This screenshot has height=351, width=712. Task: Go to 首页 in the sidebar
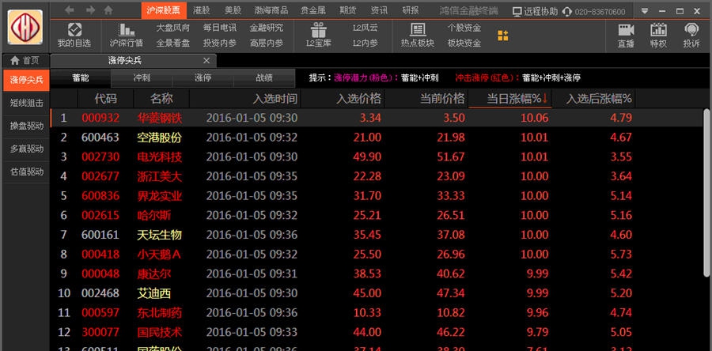click(x=25, y=60)
